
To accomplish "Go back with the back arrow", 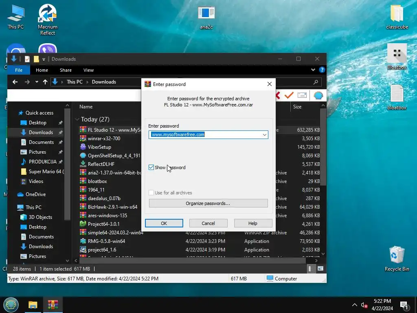I will point(15,82).
